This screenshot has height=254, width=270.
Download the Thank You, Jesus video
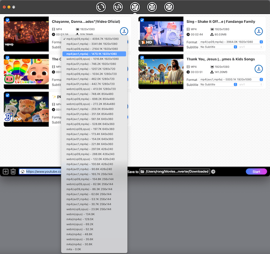tap(258, 69)
